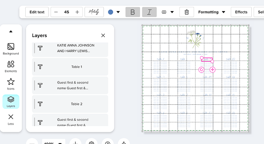
Task: Open the Icons star tool
Action: point(11,84)
